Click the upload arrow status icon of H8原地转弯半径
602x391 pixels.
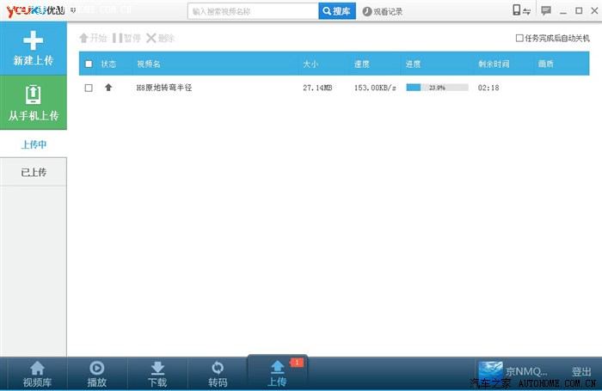tap(108, 88)
